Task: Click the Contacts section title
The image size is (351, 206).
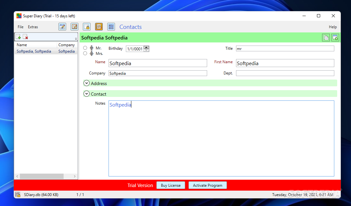Action: 130,27
